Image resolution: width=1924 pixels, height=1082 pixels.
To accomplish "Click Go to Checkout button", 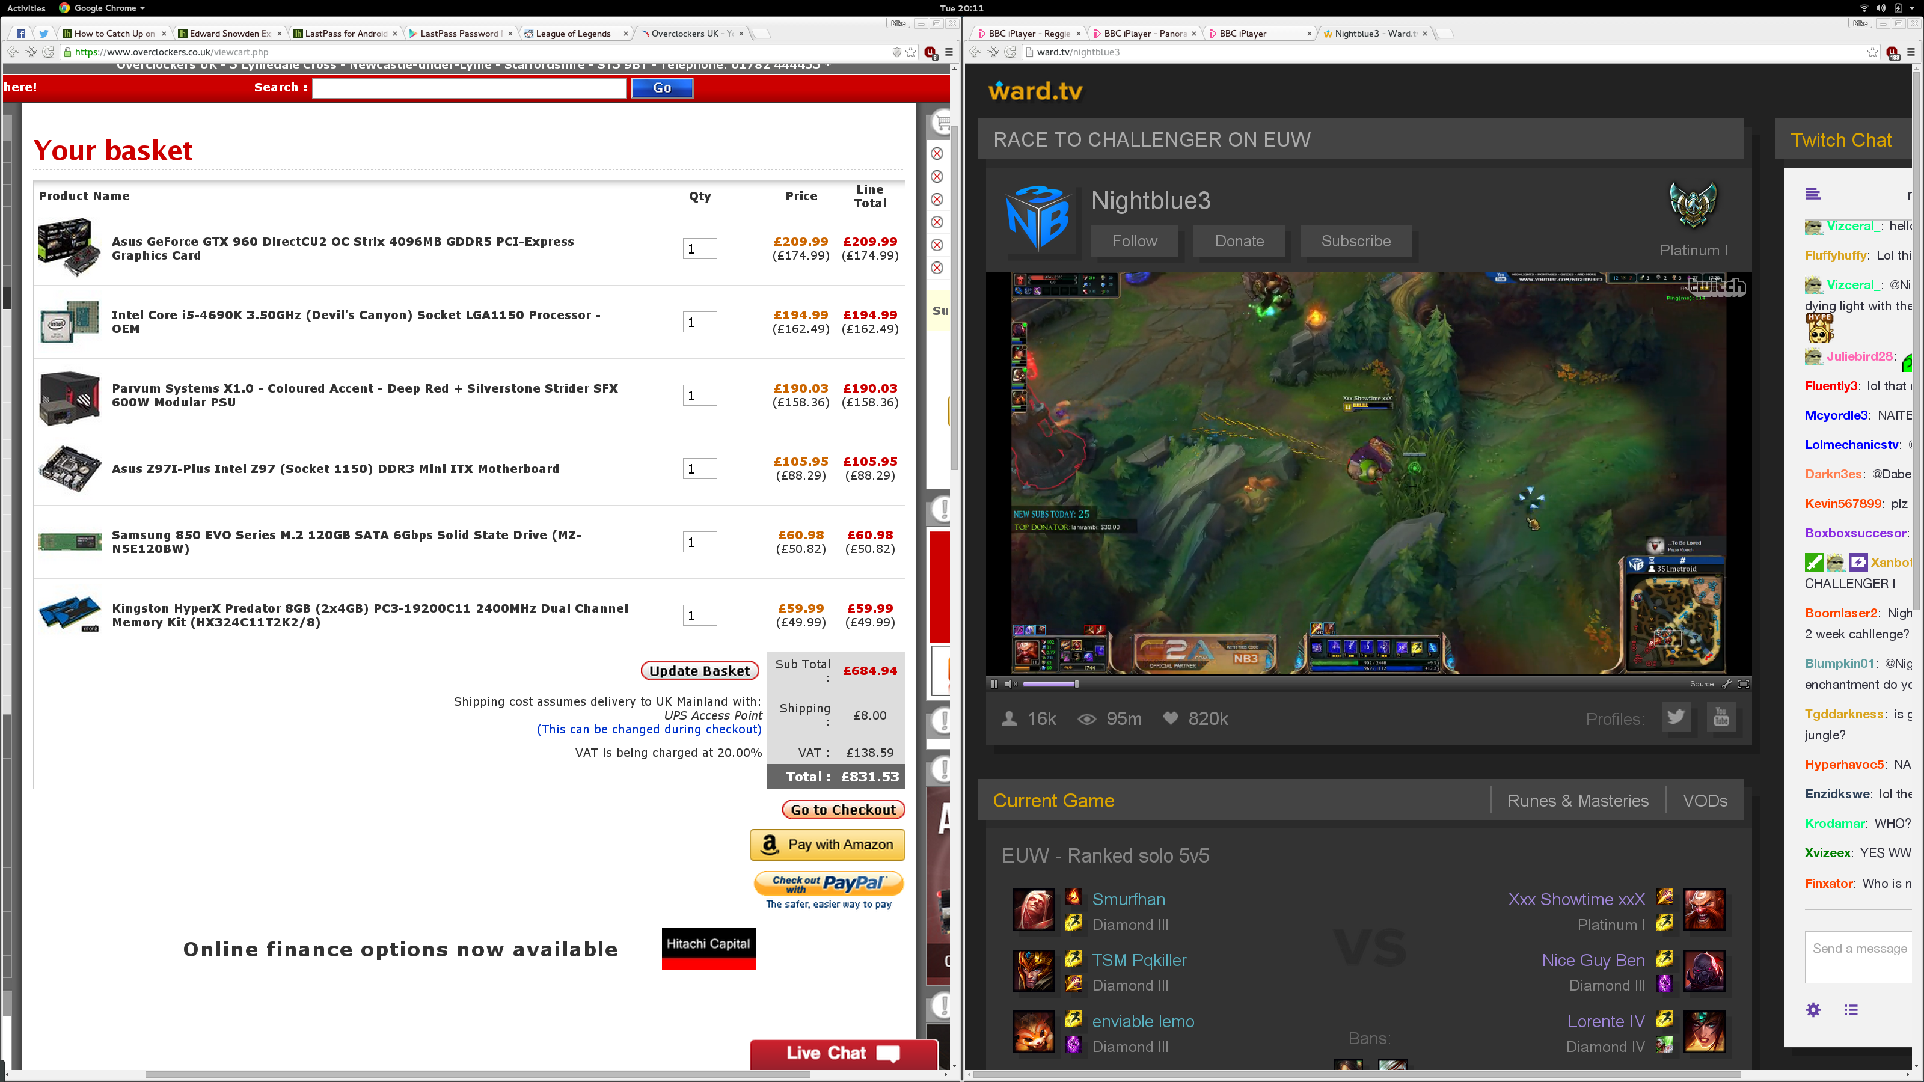I will [843, 810].
